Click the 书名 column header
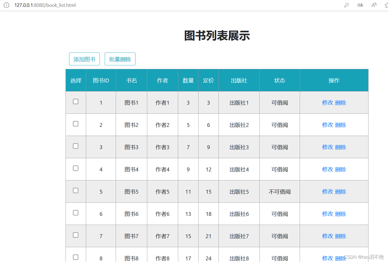Screen dimensions: 388x262 click(x=132, y=80)
